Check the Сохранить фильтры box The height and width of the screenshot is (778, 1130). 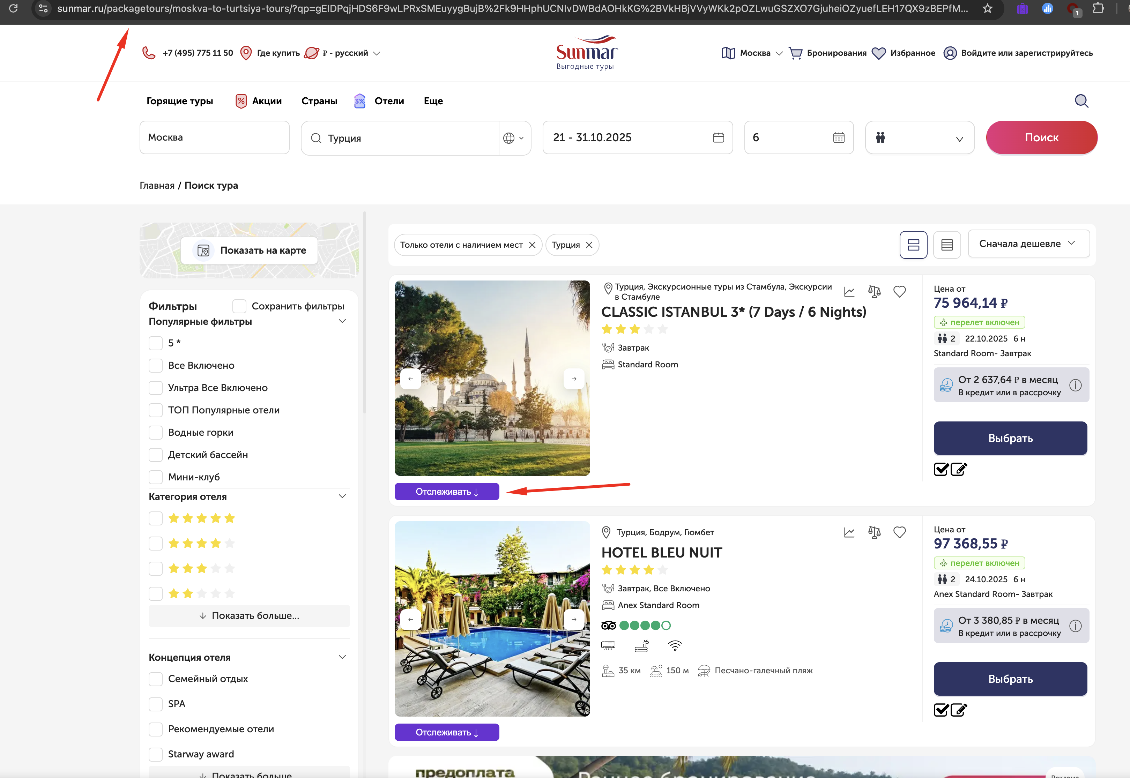pos(239,306)
